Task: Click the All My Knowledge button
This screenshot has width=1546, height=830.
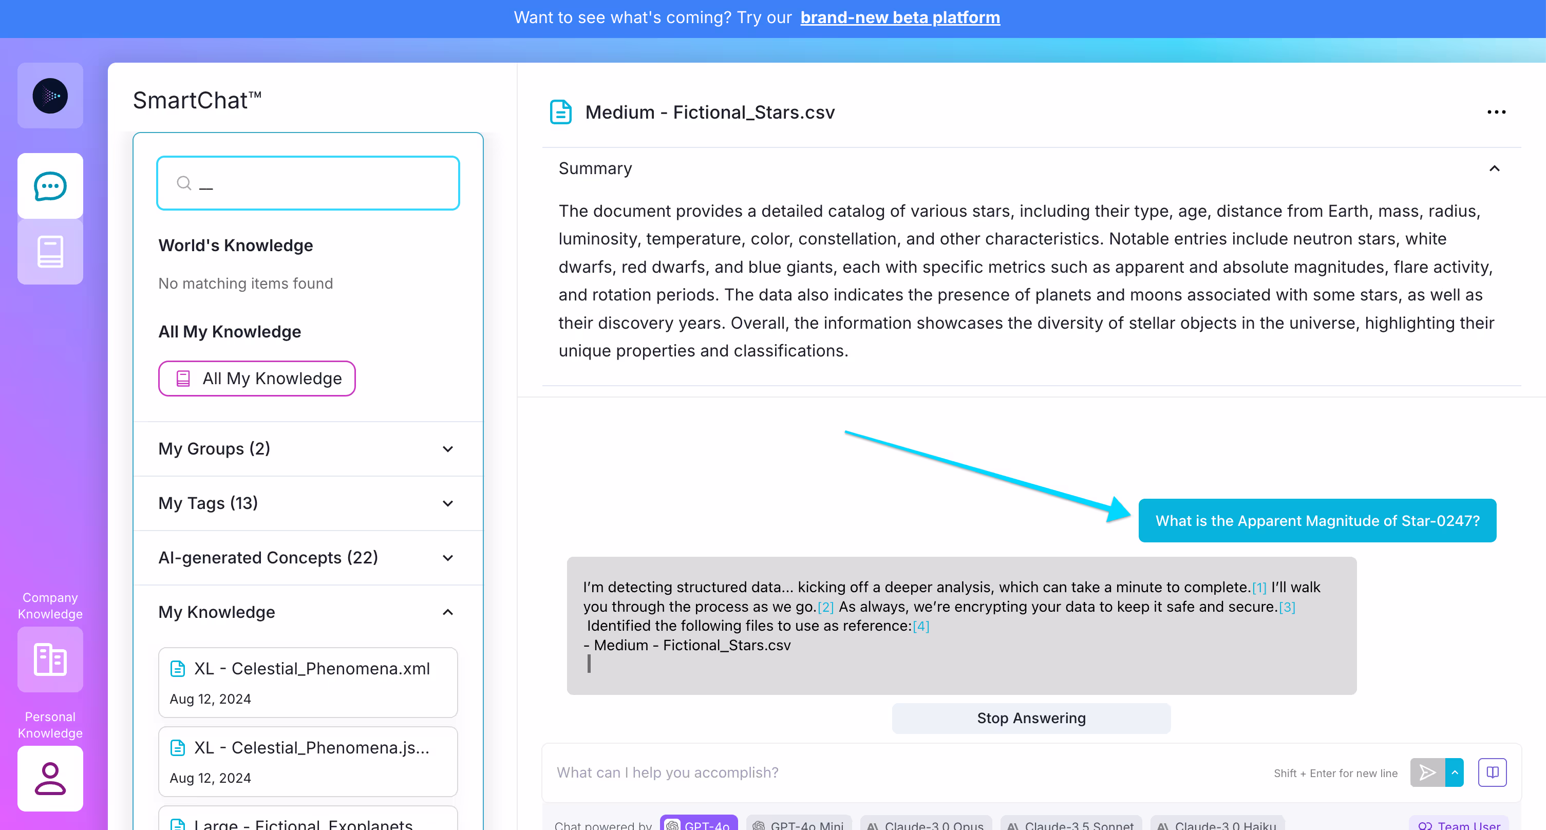Action: coord(257,379)
